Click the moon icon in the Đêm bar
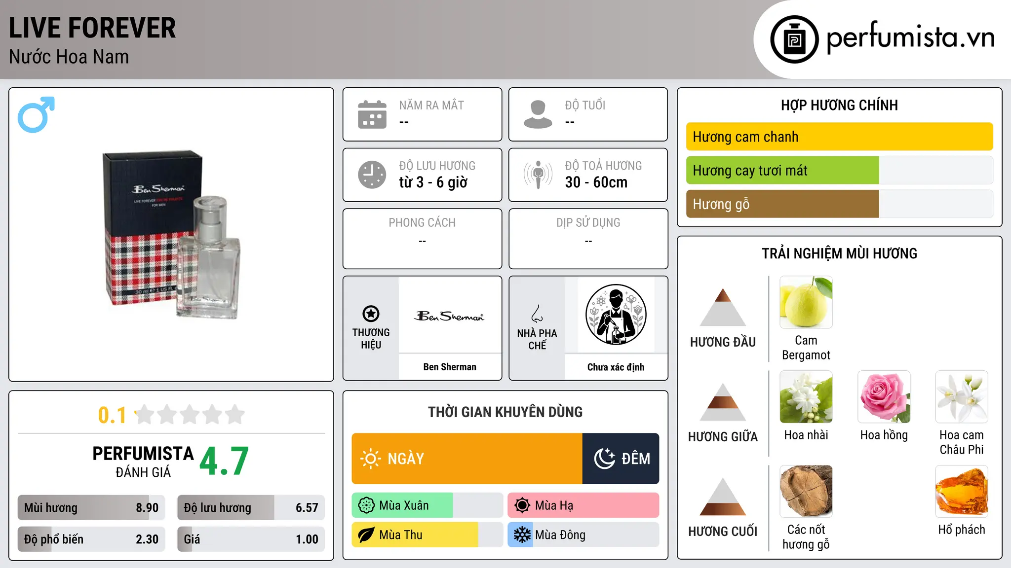The width and height of the screenshot is (1011, 568). tap(605, 459)
